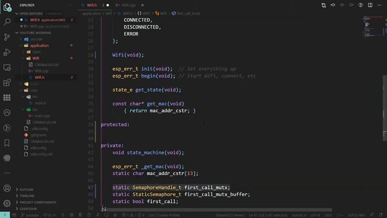Image resolution: width=387 pixels, height=218 pixels.
Task: Click the remote window indicator in the status bar
Action: click(5, 215)
